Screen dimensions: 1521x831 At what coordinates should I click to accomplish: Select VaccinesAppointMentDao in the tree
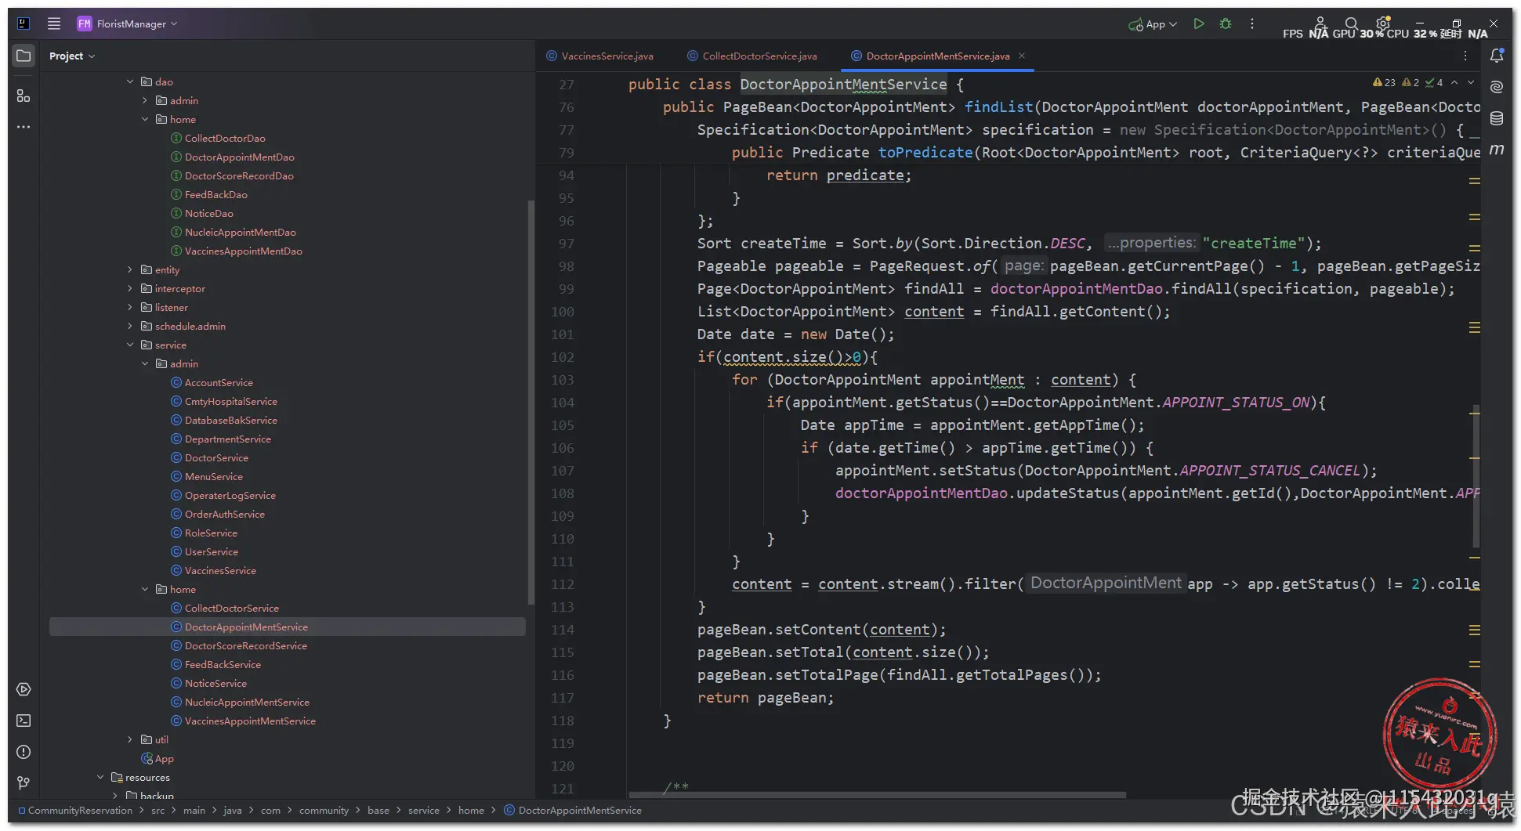[244, 251]
